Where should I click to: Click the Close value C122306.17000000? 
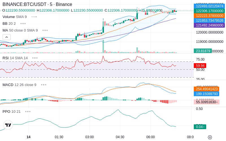point(121,10)
